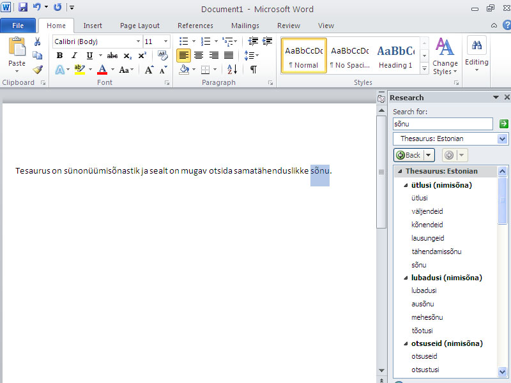Open the Font dialog launcher
Screen dimensions: 511x383
click(x=167, y=83)
